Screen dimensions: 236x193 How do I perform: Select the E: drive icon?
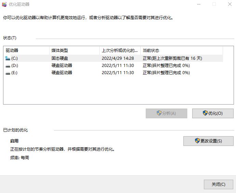8,73
